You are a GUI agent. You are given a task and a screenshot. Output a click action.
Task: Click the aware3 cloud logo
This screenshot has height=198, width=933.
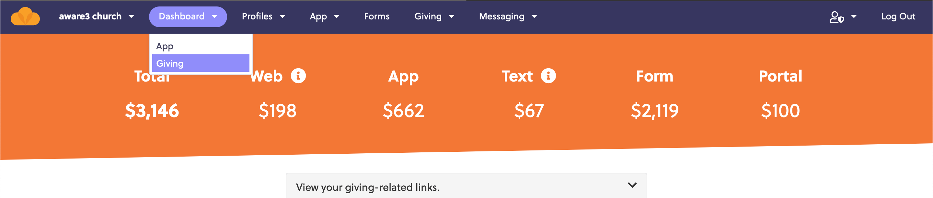tap(25, 16)
